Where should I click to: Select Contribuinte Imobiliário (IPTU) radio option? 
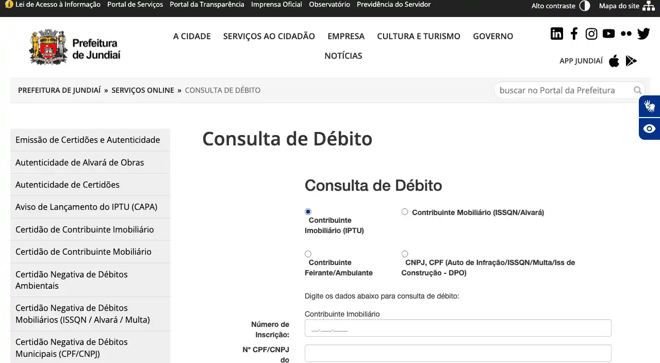tap(308, 211)
